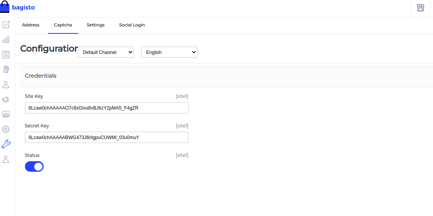Click the blue wrench configuration icon
This screenshot has width=433, height=216.
tap(6, 144)
